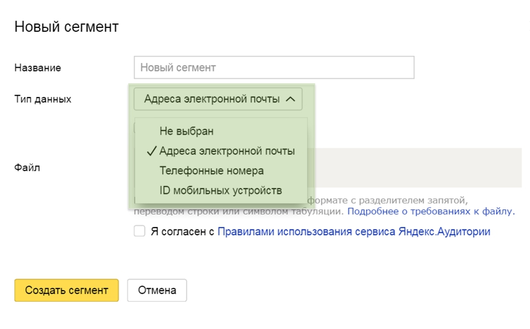Click the checkmark icon beside selected option

coord(151,151)
